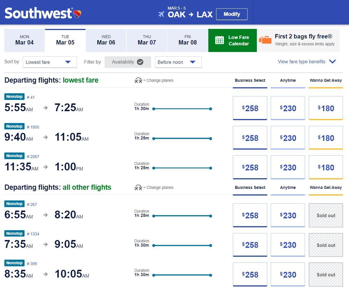Pick $230 Anytime fare for 8:35 AM flight
Image resolution: width=349 pixels, height=292 pixels.
288,275
